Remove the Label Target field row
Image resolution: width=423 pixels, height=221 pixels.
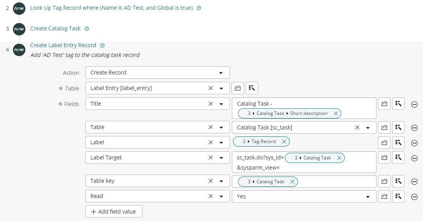click(414, 158)
